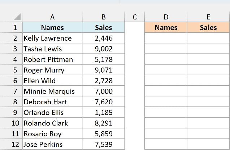The width and height of the screenshot is (230, 150).
Task: Select cell Deborah Hart
Action: (x=52, y=102)
